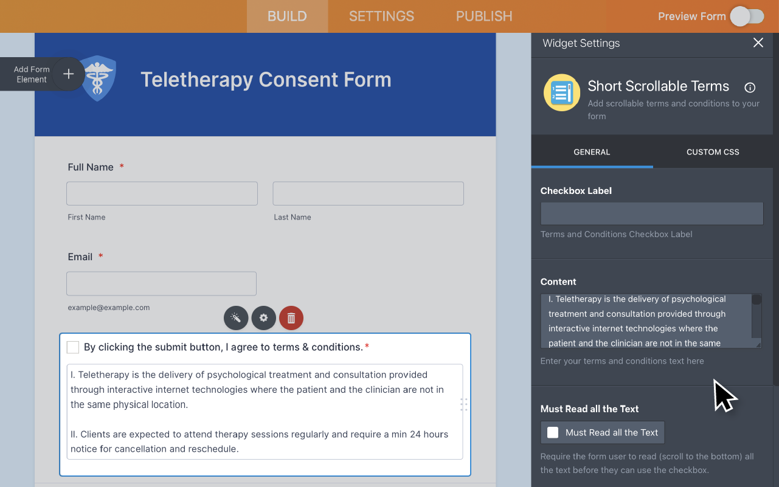779x487 pixels.
Task: Click the Short Scrollable Terms widget icon
Action: [561, 92]
